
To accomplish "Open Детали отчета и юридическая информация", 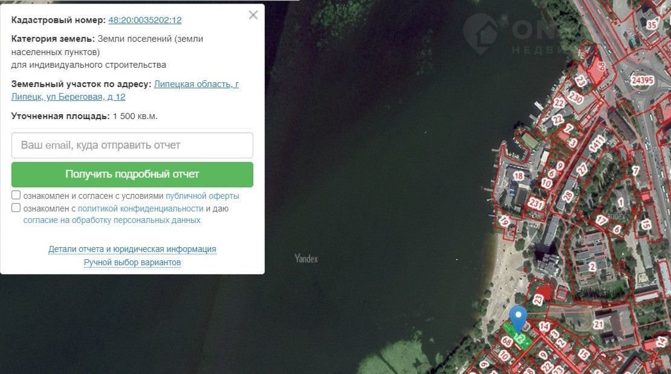I will pos(132,249).
